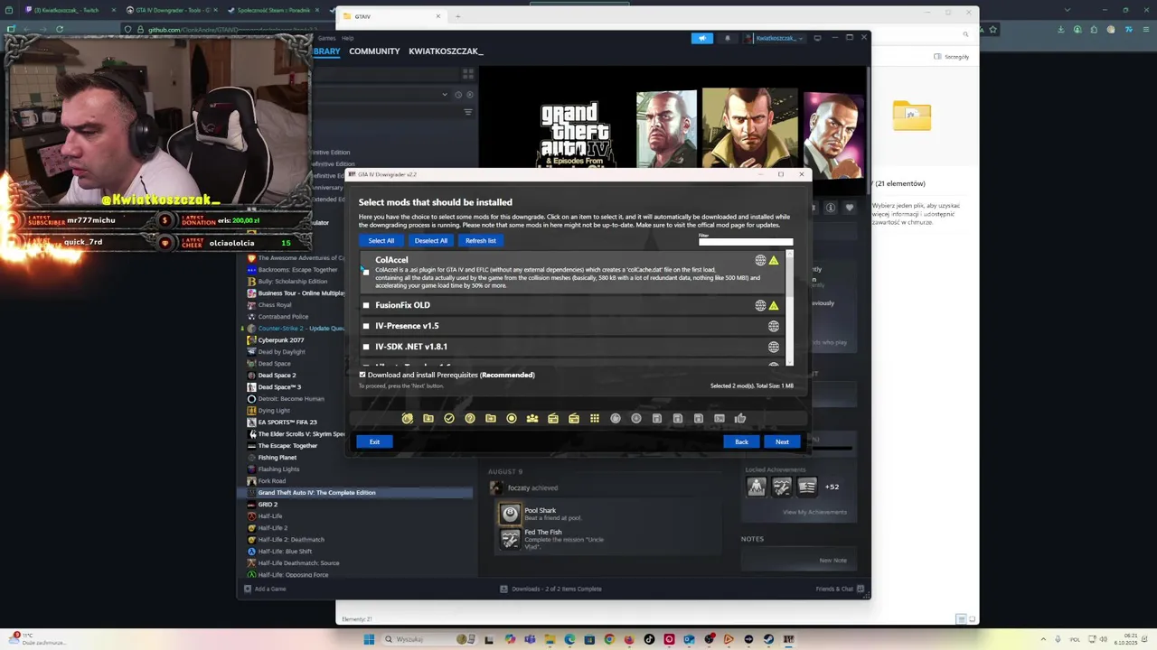Click Steam library recent clock icon
1157x650 pixels.
tap(458, 94)
